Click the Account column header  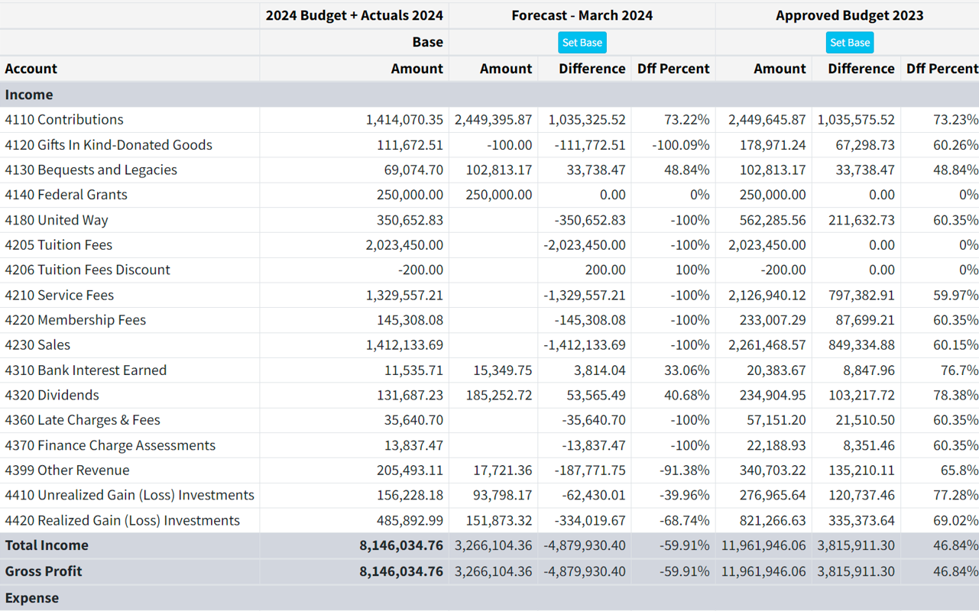point(31,69)
